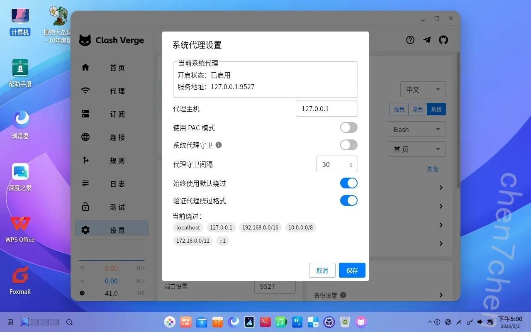Launch the terminal from the dock
The height and width of the screenshot is (332, 531).
265,322
